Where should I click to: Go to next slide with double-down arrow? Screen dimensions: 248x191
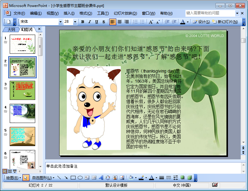click(x=243, y=152)
